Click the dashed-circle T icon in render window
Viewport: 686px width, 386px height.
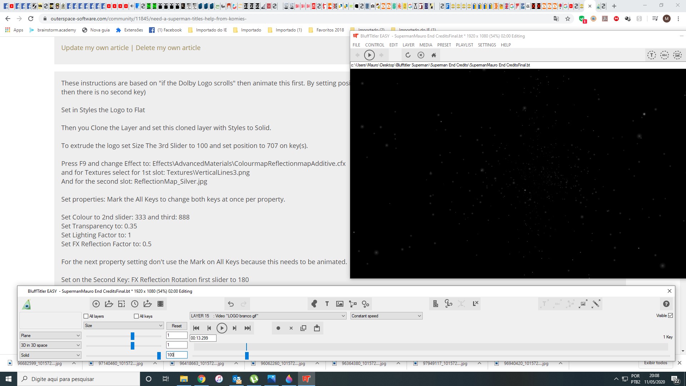[652, 55]
